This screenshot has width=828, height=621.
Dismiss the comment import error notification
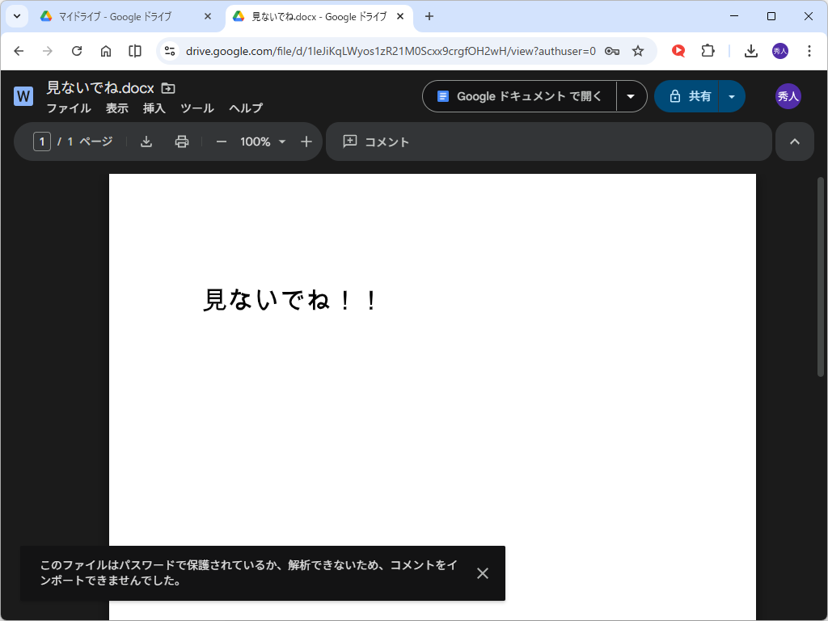tap(483, 573)
